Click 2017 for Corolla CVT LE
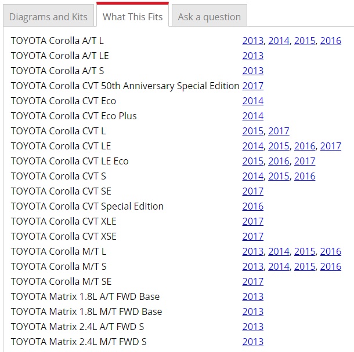Viewport: 354px width, 352px height. 330,146
